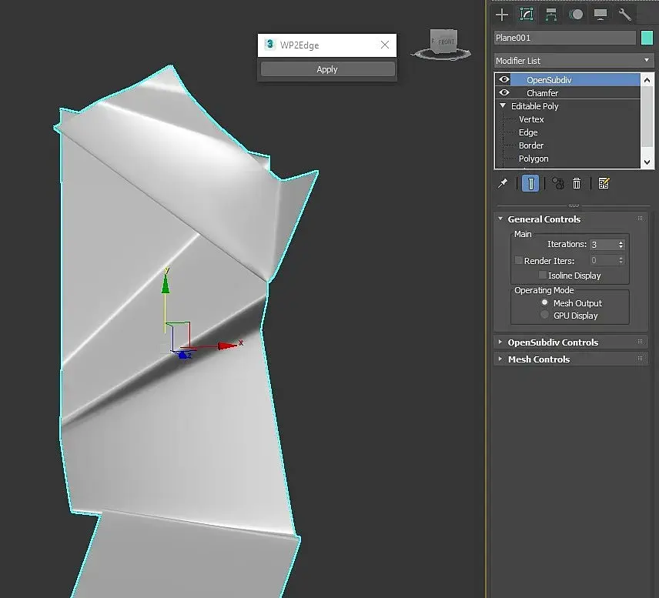Click Apply in WP2Edge dialog
Image resolution: width=659 pixels, height=598 pixels.
[x=327, y=69]
